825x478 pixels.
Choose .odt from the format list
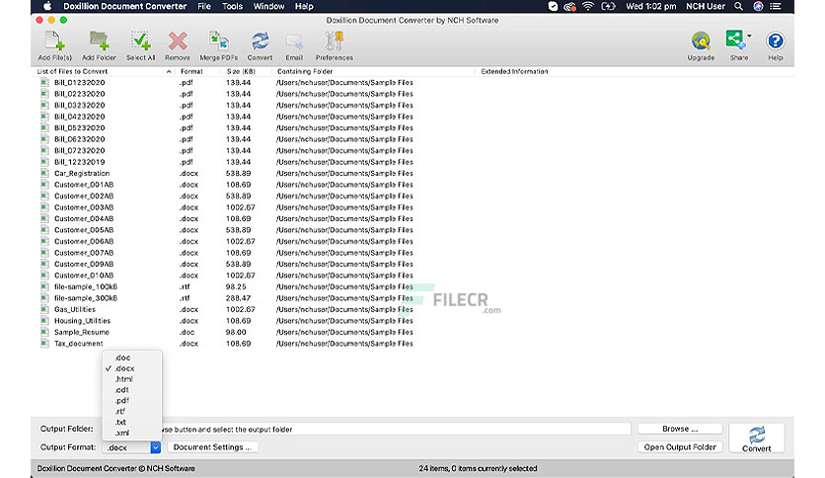coord(132,390)
